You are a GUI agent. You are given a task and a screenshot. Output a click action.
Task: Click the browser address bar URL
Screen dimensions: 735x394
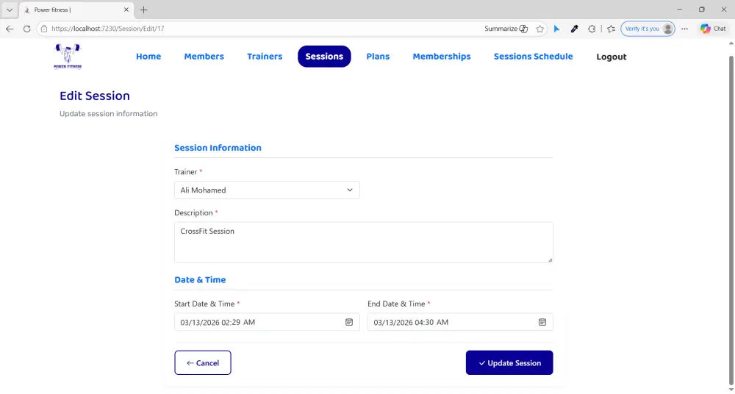[x=108, y=29]
